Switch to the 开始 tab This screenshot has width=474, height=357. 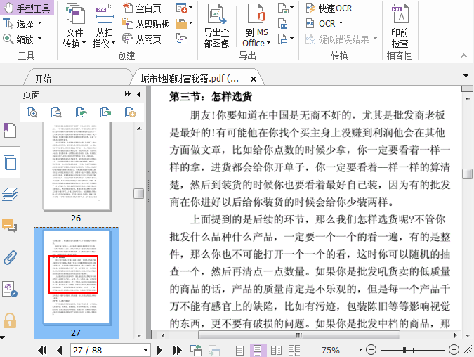pyautogui.click(x=43, y=79)
